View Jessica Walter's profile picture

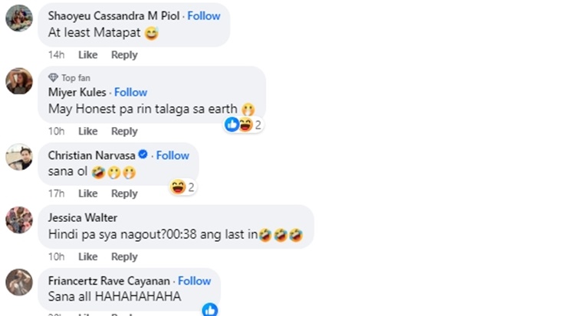pyautogui.click(x=19, y=220)
